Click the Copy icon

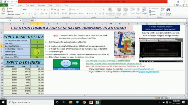[x=8, y=12]
